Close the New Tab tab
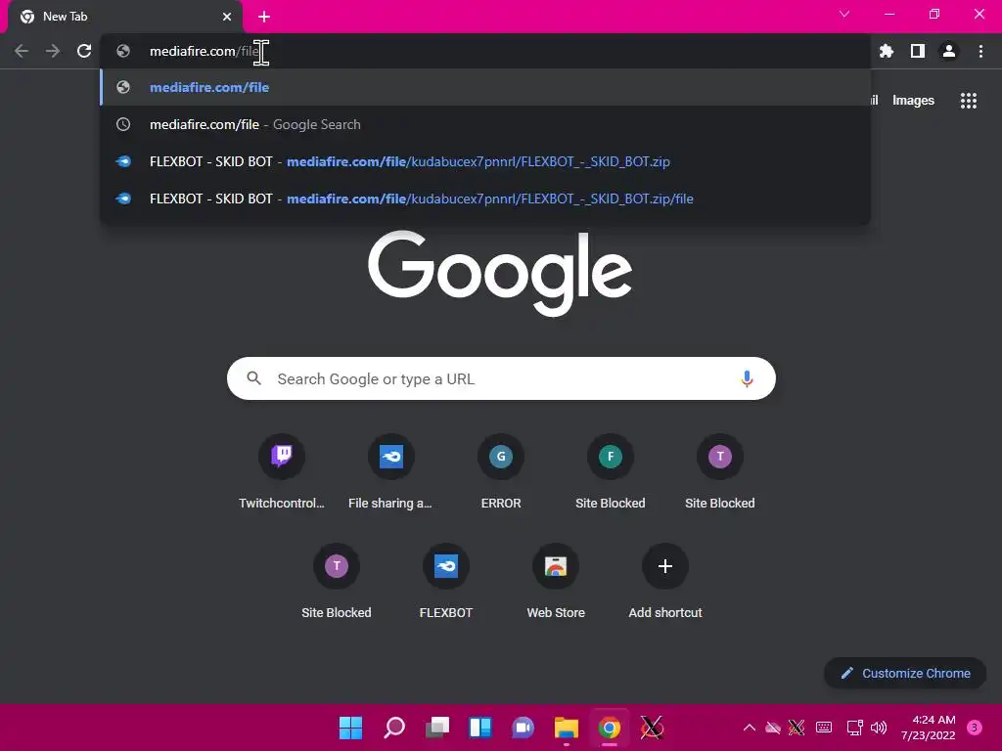Viewport: 1002px width, 751px height. coord(227,17)
